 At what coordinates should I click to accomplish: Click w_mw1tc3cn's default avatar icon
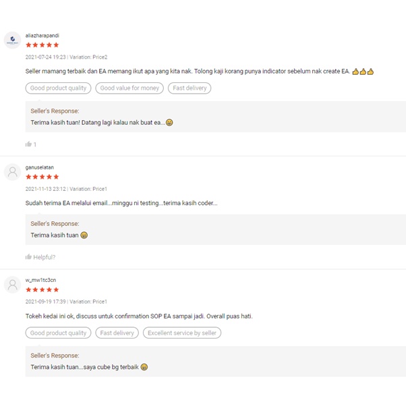pos(12,285)
